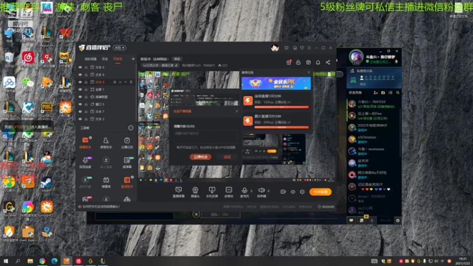Screen dimensions: 473x266
Task: Switch to the second scene tab
Action: [x=105, y=59]
